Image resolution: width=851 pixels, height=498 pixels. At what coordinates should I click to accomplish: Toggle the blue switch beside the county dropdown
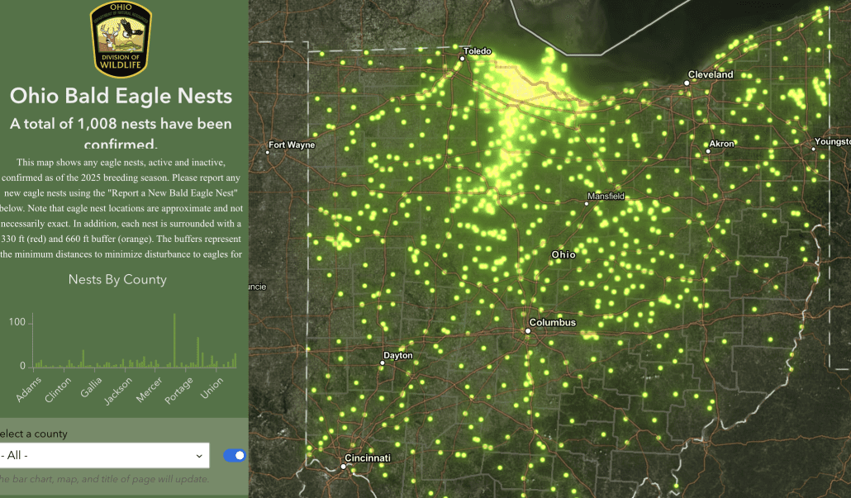point(235,455)
